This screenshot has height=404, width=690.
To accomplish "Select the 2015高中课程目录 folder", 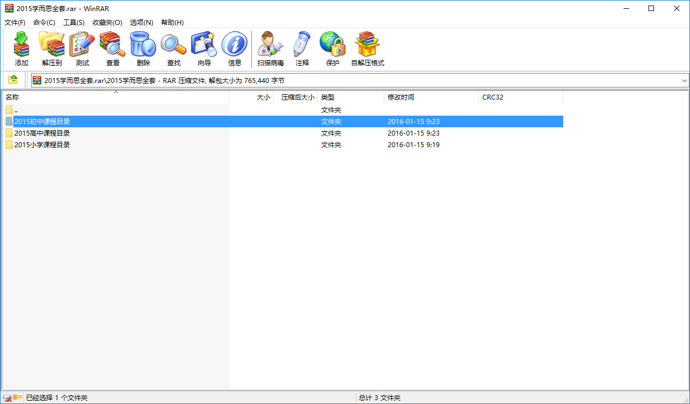I will pyautogui.click(x=42, y=133).
